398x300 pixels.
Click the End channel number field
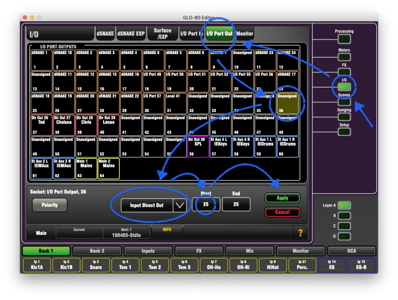(x=236, y=204)
